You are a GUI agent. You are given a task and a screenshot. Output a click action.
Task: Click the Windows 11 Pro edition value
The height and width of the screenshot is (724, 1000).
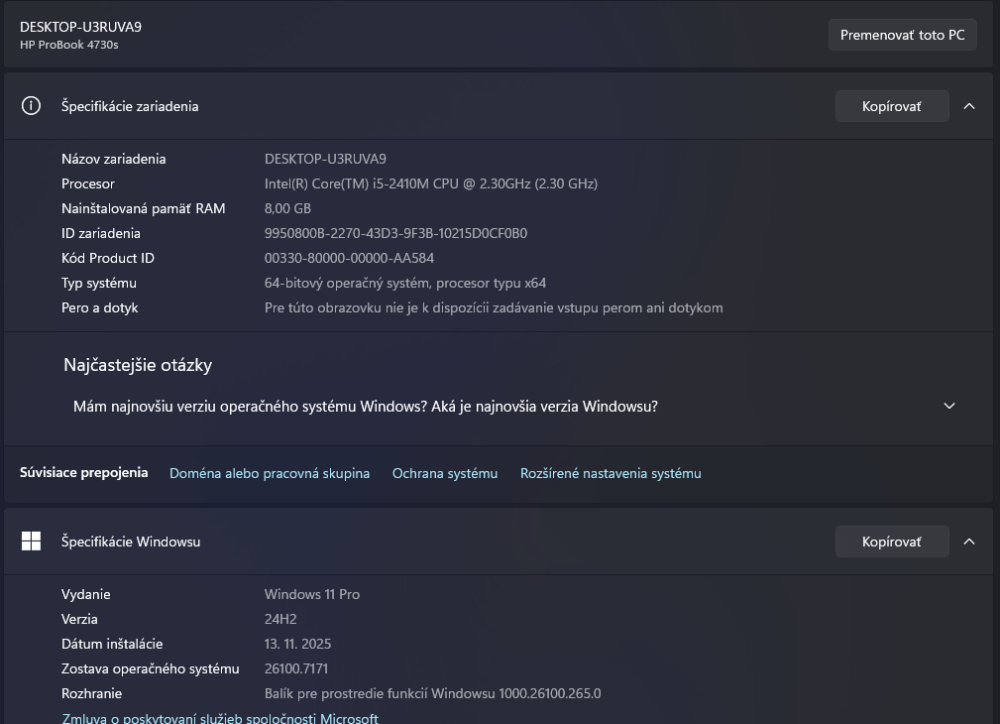tap(311, 594)
